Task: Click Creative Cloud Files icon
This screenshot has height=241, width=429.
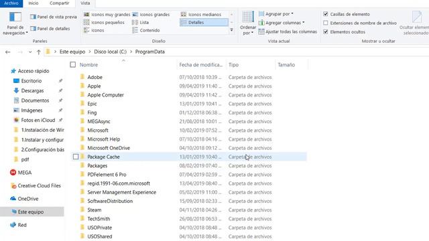Action: pyautogui.click(x=13, y=186)
